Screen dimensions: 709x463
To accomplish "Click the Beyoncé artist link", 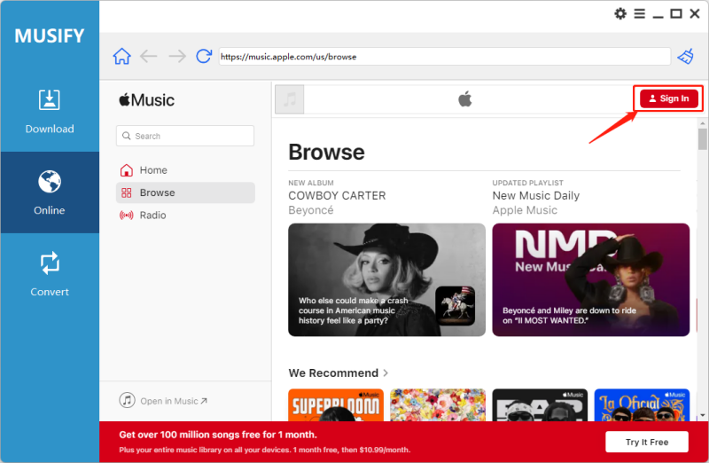I will (x=311, y=210).
